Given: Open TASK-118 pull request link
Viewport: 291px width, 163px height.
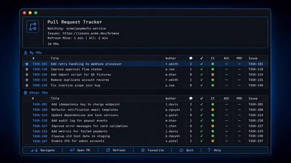Looking at the screenshot, I should [x=40, y=69].
